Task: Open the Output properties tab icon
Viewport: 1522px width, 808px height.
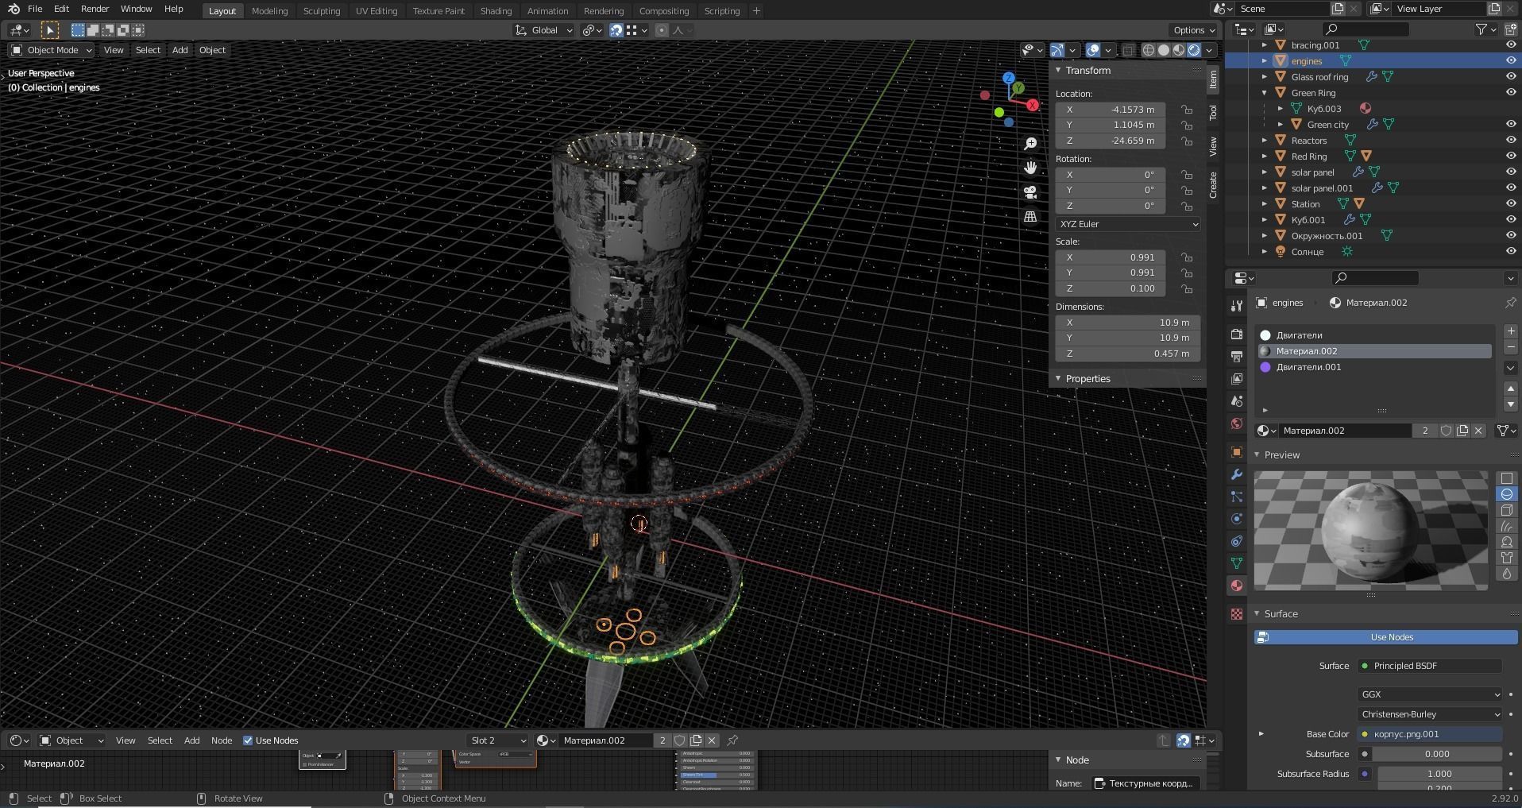Action: tap(1236, 357)
